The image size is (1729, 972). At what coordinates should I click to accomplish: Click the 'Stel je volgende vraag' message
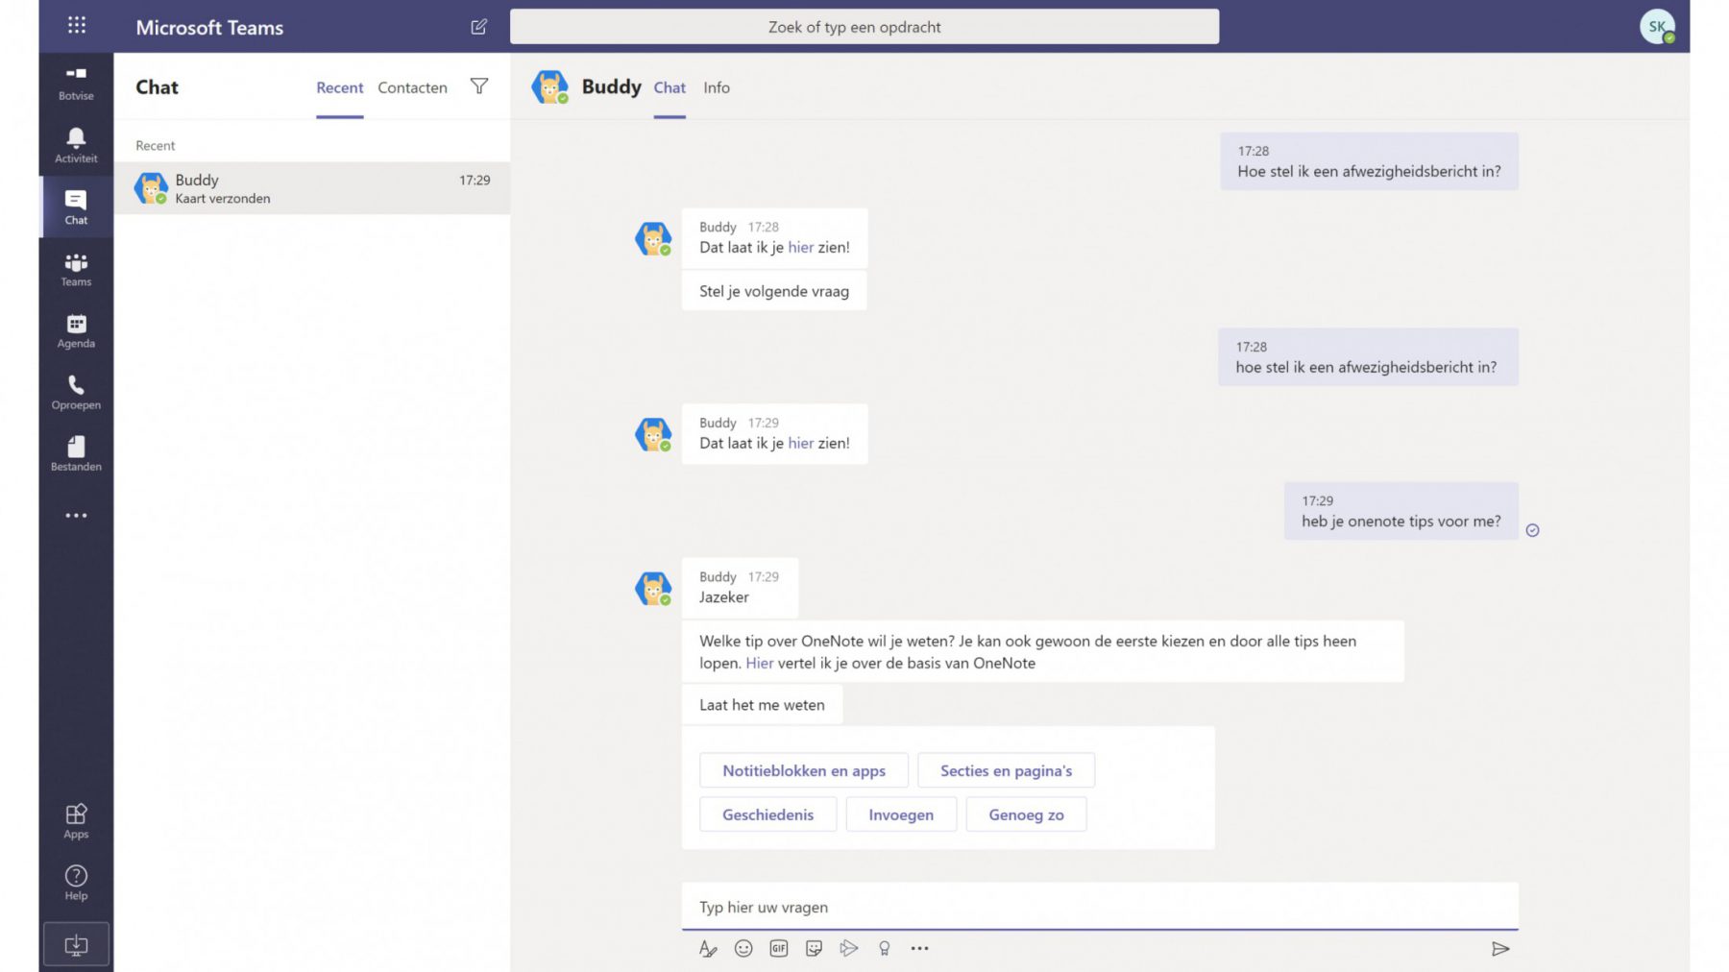pos(774,291)
